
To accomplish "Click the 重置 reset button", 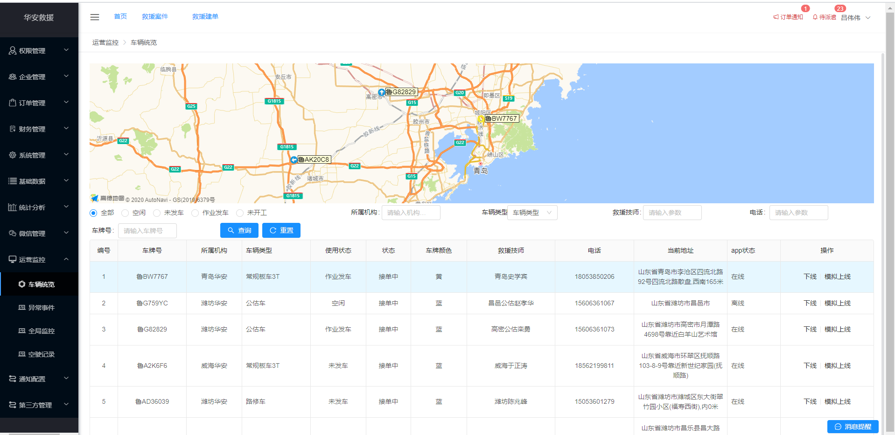I will click(x=281, y=230).
